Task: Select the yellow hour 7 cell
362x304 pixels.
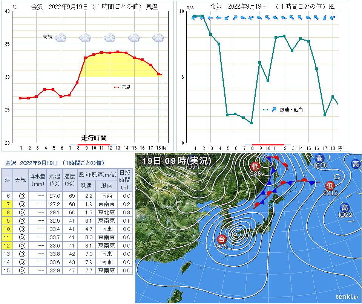Action: click(x=7, y=204)
